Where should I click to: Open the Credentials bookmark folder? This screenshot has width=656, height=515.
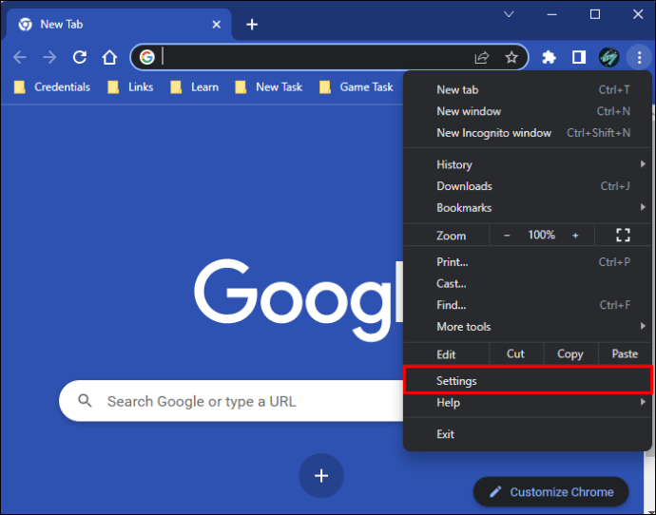tap(52, 87)
